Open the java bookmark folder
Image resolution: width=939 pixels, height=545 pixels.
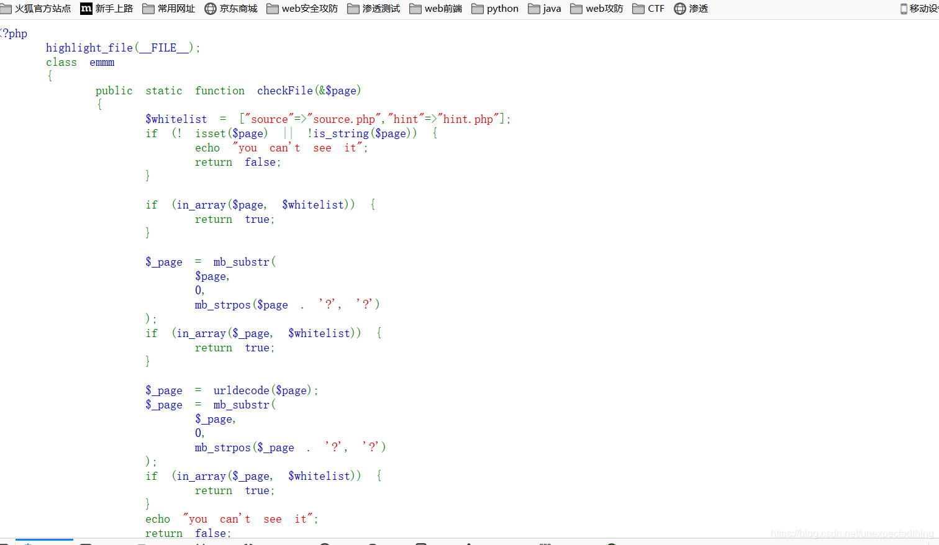click(545, 9)
